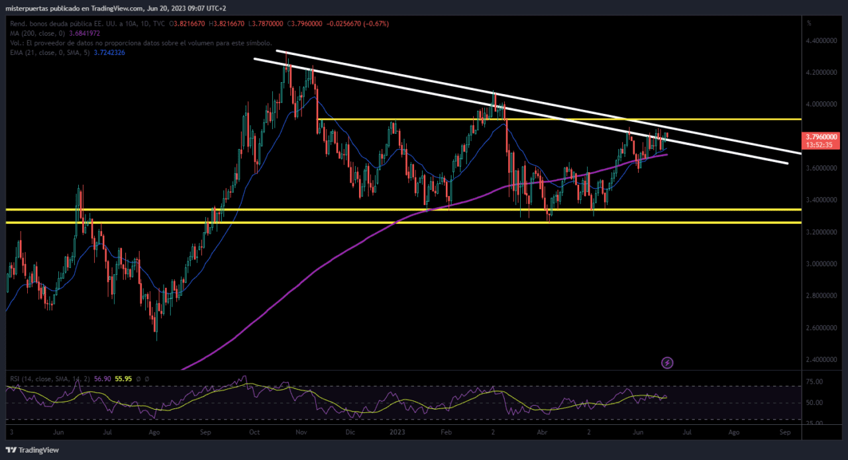This screenshot has width=848, height=460.
Task: Click the percent symbol atop price axis
Action: tap(808, 23)
